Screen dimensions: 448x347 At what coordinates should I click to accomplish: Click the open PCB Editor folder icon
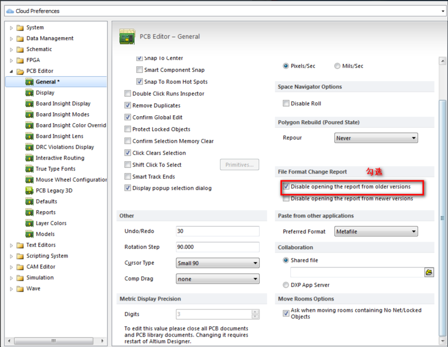tap(20, 71)
